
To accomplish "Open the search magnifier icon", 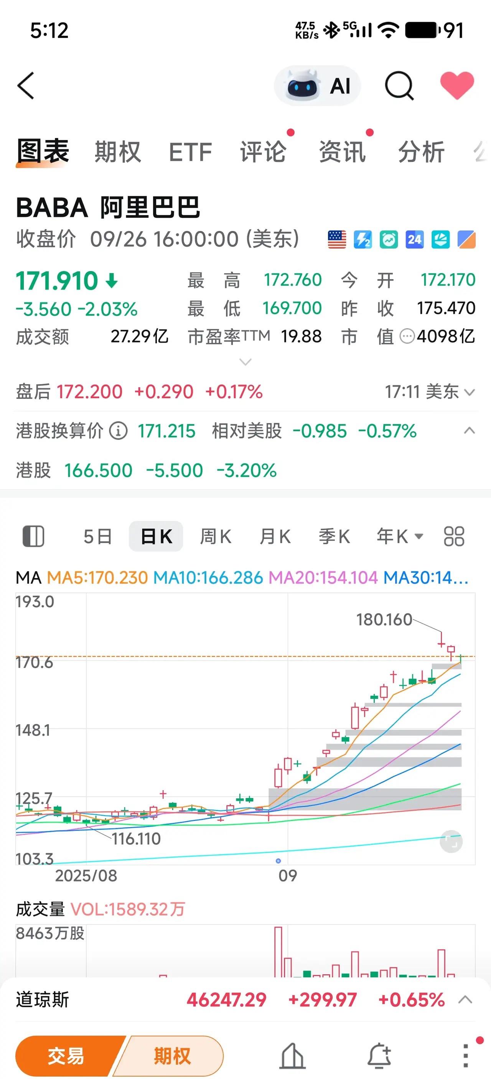I will tap(399, 86).
